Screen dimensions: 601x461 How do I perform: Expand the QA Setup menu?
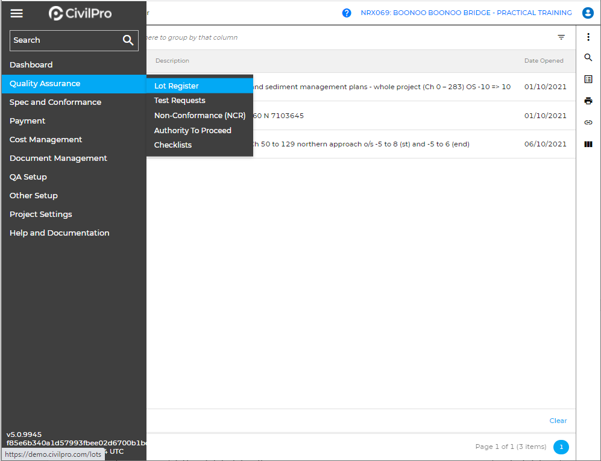coord(28,177)
